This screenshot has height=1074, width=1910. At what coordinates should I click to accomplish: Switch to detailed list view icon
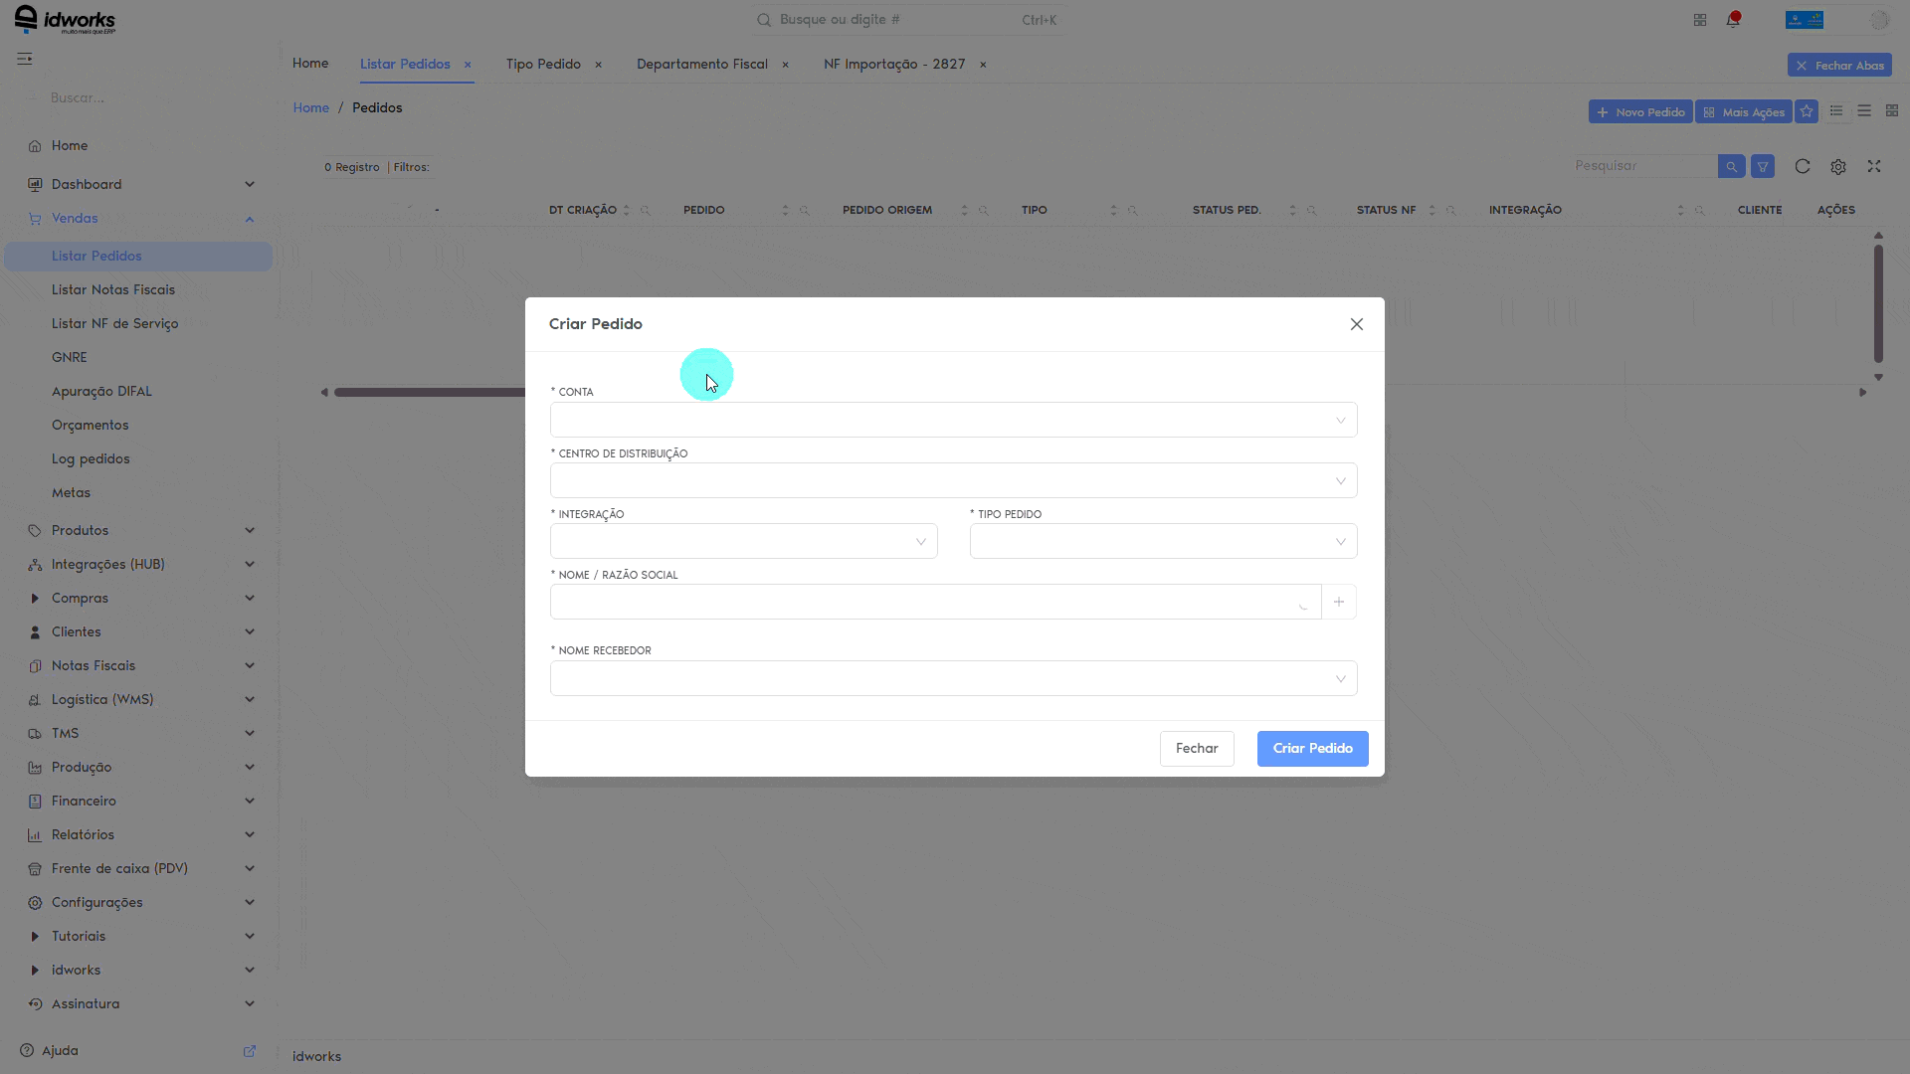1836,111
